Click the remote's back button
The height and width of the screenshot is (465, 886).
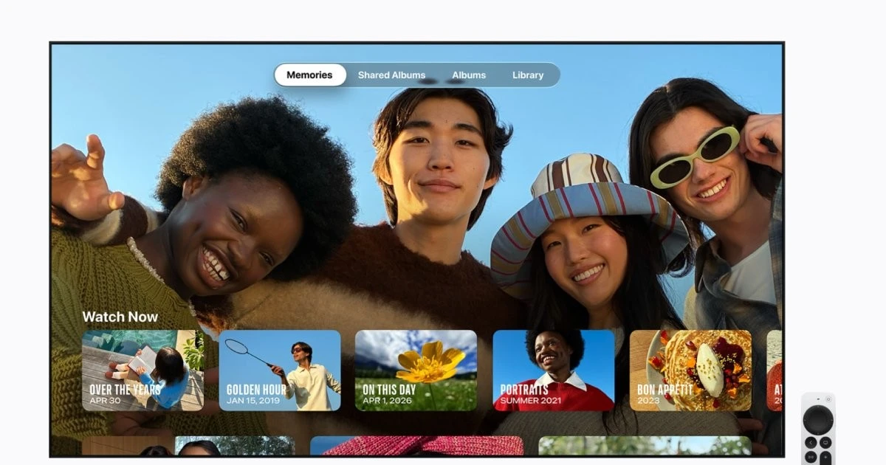coord(811,443)
